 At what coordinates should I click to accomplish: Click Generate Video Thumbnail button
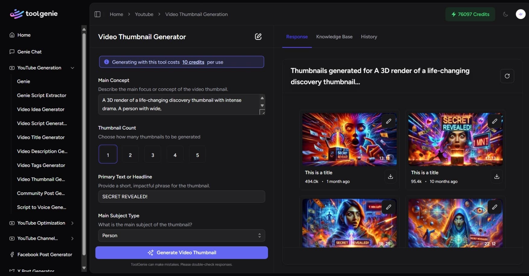181,252
